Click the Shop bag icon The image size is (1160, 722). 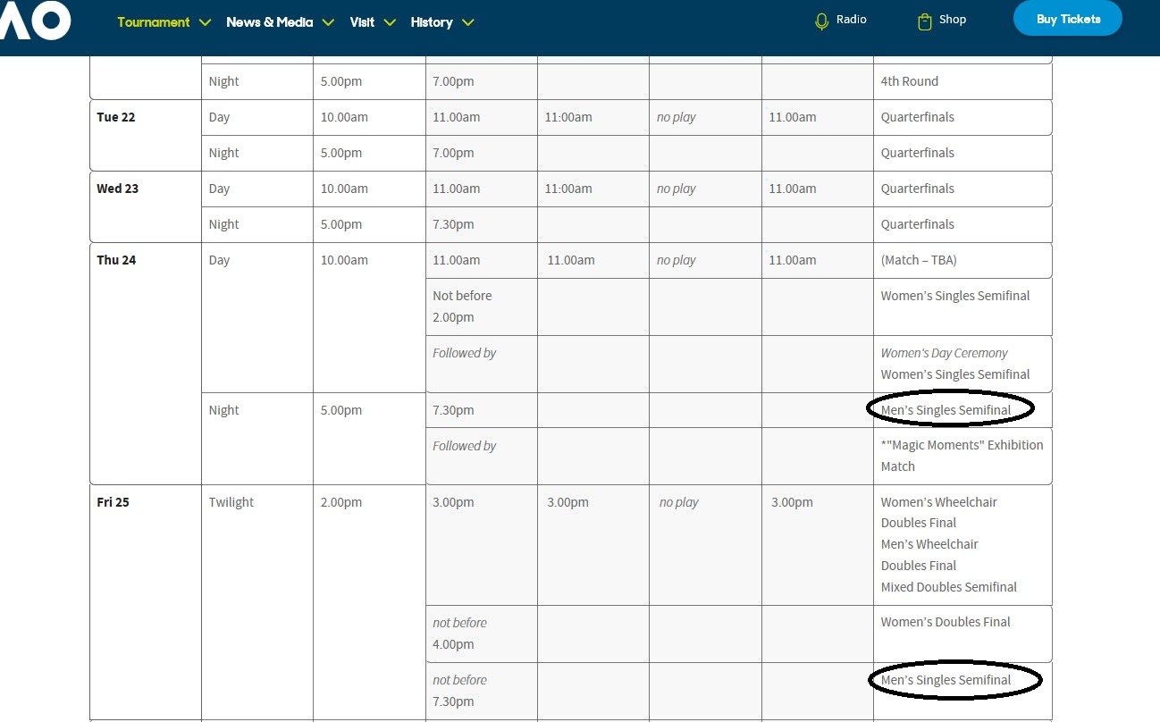point(924,21)
